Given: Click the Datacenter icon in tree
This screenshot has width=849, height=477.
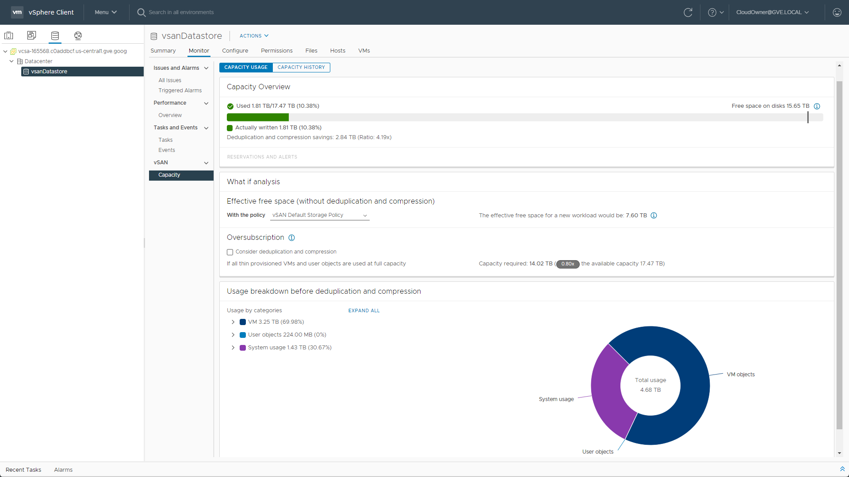Looking at the screenshot, I should pyautogui.click(x=20, y=61).
